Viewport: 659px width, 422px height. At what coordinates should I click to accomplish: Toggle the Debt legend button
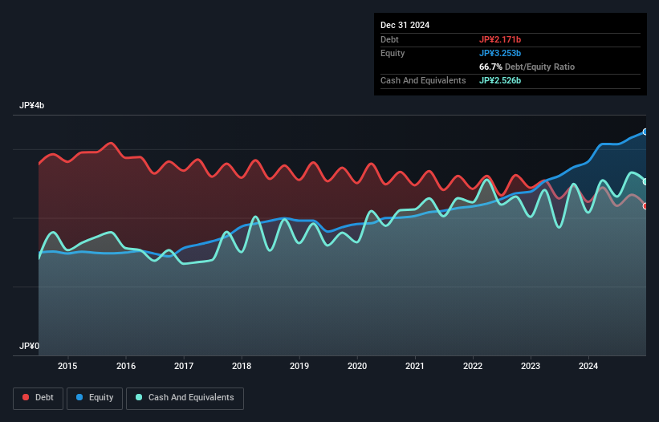point(38,398)
